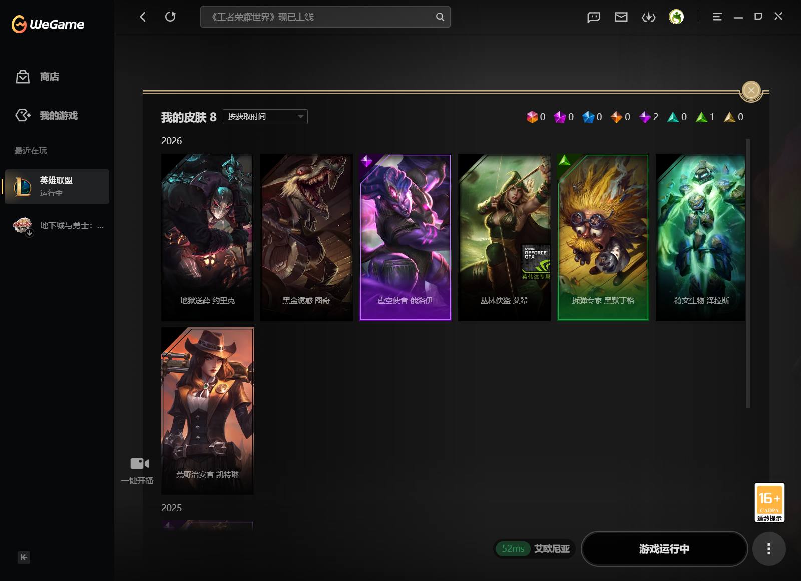Click the gold triangle rarity icon
Image resolution: width=801 pixels, height=581 pixels.
pos(729,117)
